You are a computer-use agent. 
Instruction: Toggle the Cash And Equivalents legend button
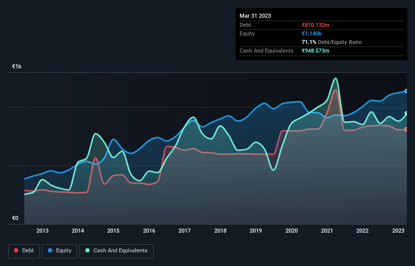point(116,251)
